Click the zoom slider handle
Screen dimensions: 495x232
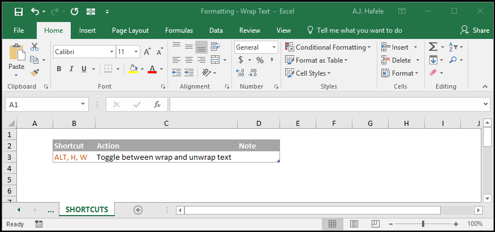423,224
